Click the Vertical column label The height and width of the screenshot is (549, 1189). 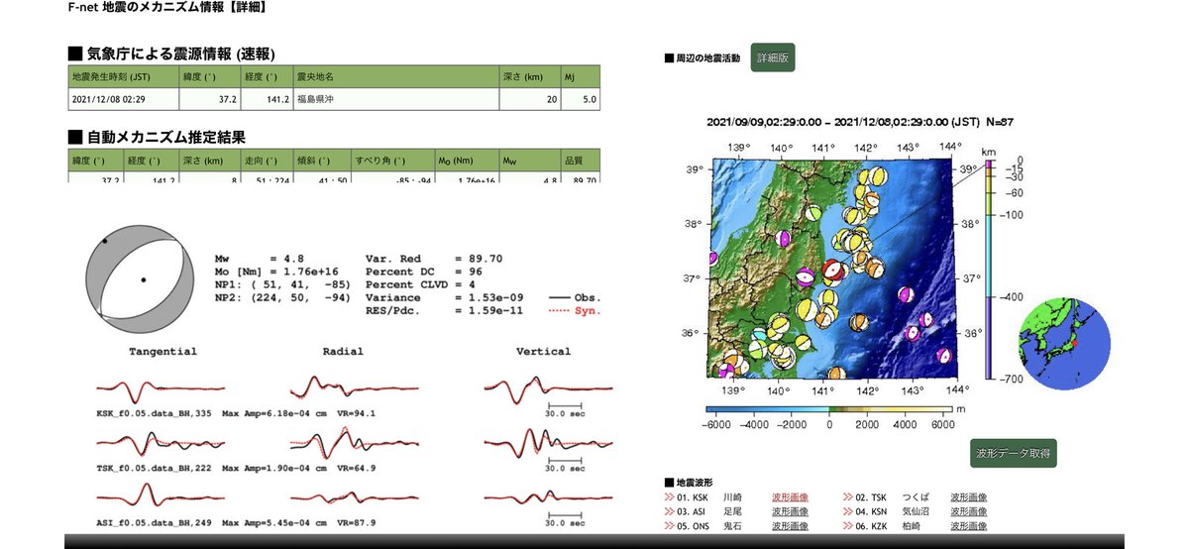[543, 351]
